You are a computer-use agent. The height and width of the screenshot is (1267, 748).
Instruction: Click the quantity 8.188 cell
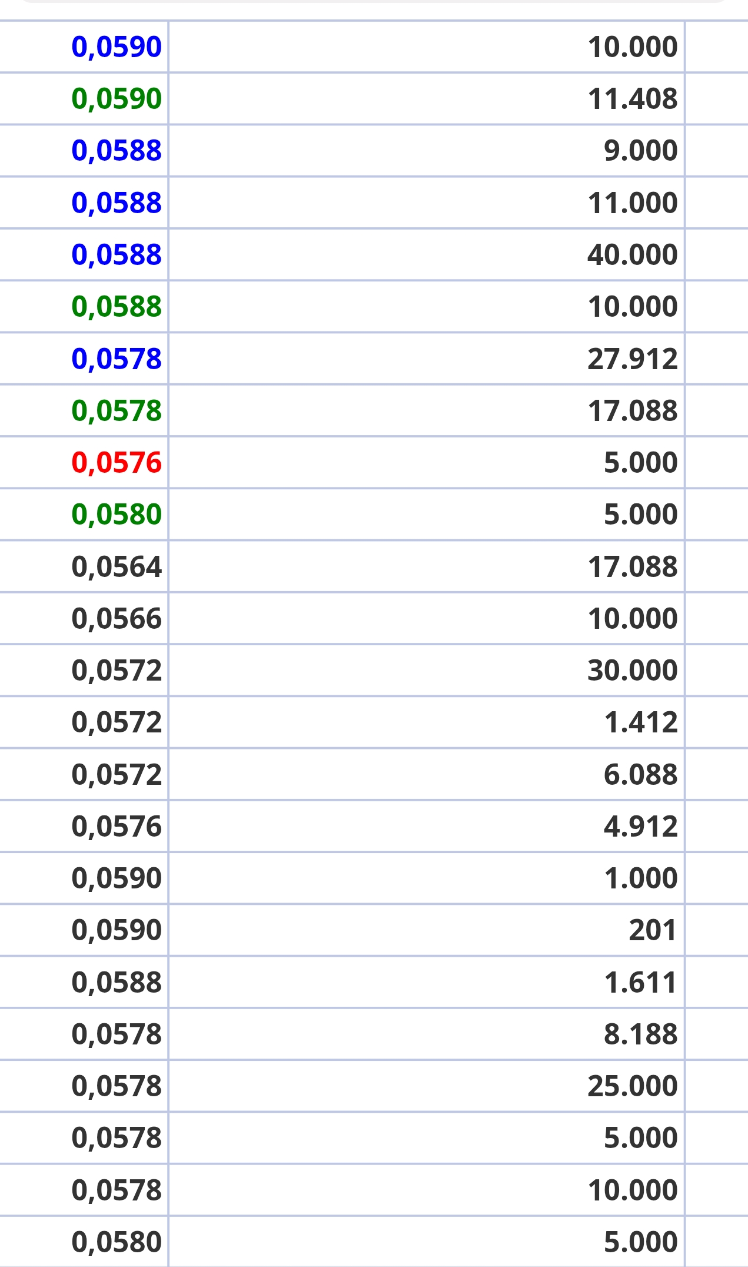click(x=427, y=1034)
